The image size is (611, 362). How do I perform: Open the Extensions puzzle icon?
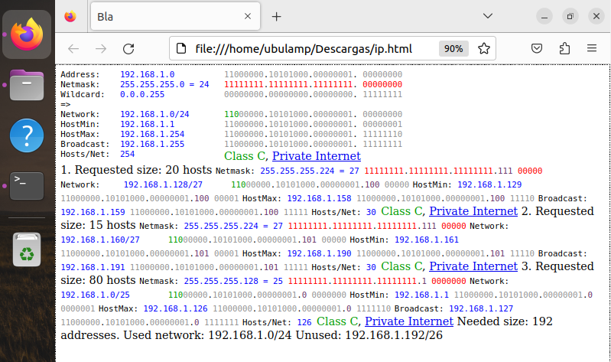click(564, 48)
